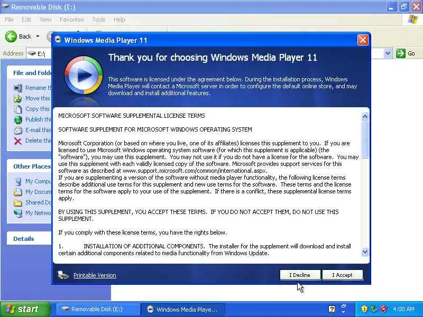Click the Publish to Web globe icon

click(18, 120)
